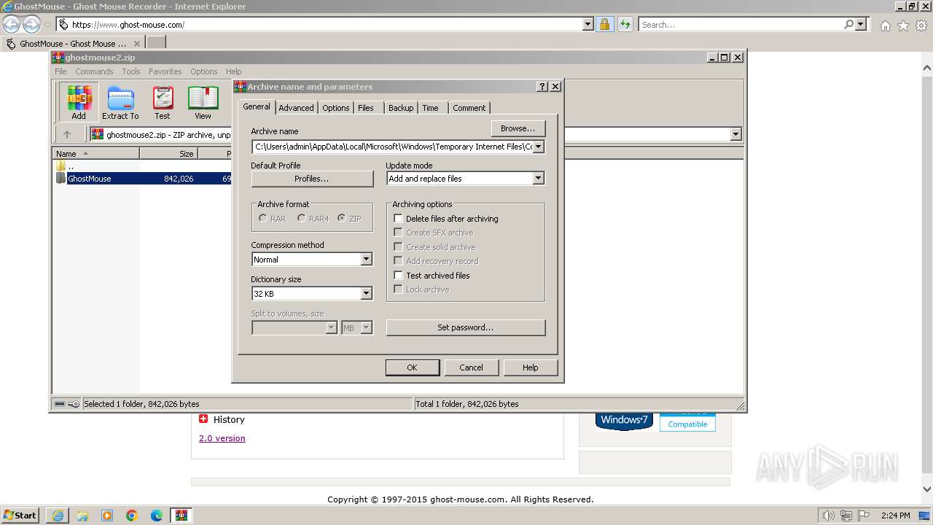Click the Add toolbar icon in WinRAR

(79, 101)
